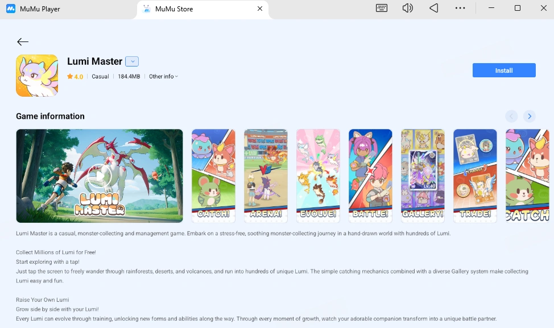The width and height of the screenshot is (554, 328).
Task: Click the triangular back navigation icon
Action: 433,8
